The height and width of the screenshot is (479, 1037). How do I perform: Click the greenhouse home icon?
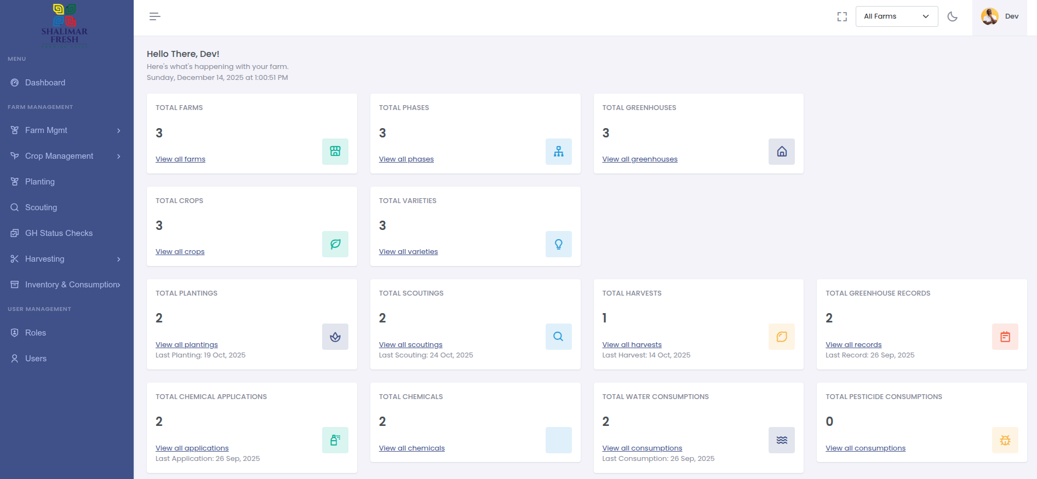(x=782, y=152)
